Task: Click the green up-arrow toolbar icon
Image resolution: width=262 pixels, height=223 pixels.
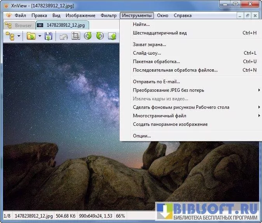Action: [112, 36]
